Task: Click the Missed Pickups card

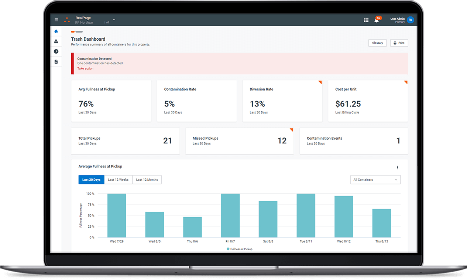Action: click(x=239, y=141)
